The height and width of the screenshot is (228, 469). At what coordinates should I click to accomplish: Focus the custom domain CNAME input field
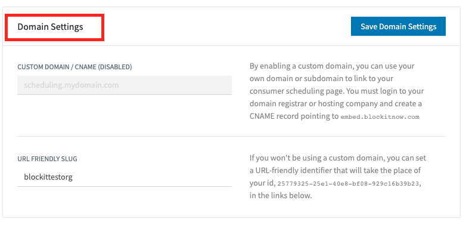pyautogui.click(x=125, y=85)
